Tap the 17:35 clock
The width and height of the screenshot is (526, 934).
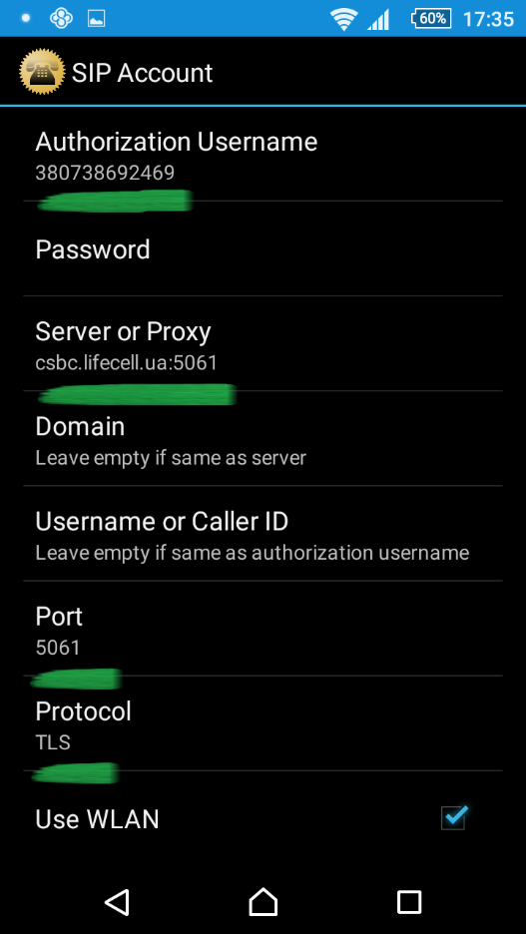[x=488, y=19]
